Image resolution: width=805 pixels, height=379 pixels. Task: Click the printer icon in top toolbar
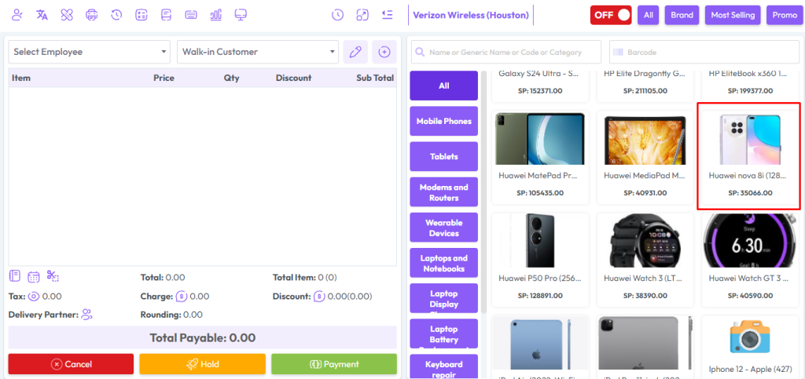click(91, 15)
